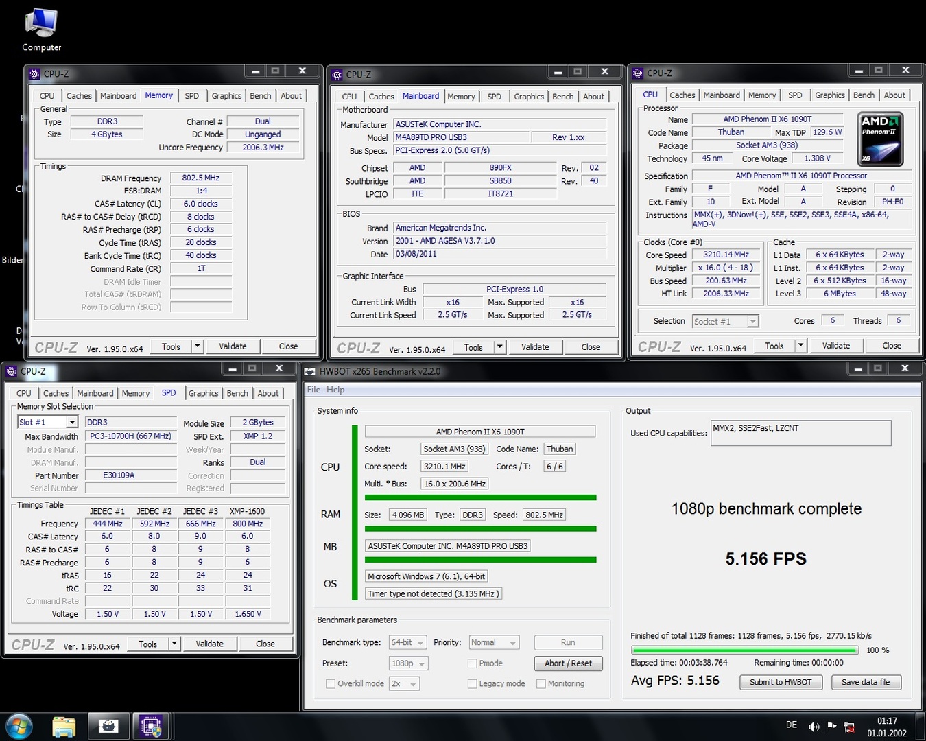The height and width of the screenshot is (741, 926).
Task: Open the About tab in SPD window
Action: (x=268, y=393)
